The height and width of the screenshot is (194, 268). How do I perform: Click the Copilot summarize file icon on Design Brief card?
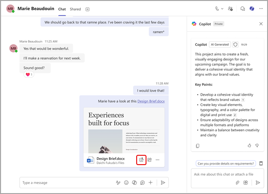[x=141, y=160]
